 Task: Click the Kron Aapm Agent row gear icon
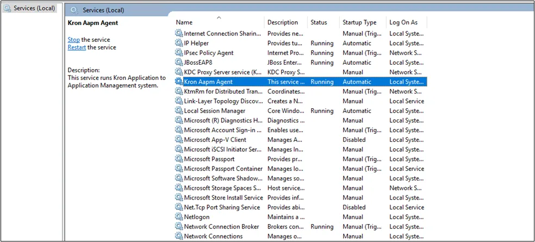coord(179,82)
